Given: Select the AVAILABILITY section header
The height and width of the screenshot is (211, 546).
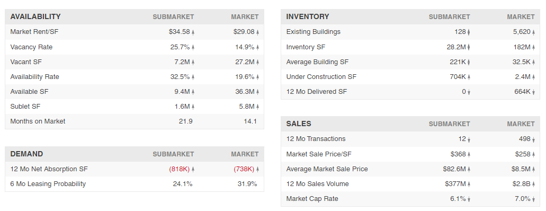Looking at the screenshot, I should point(35,16).
